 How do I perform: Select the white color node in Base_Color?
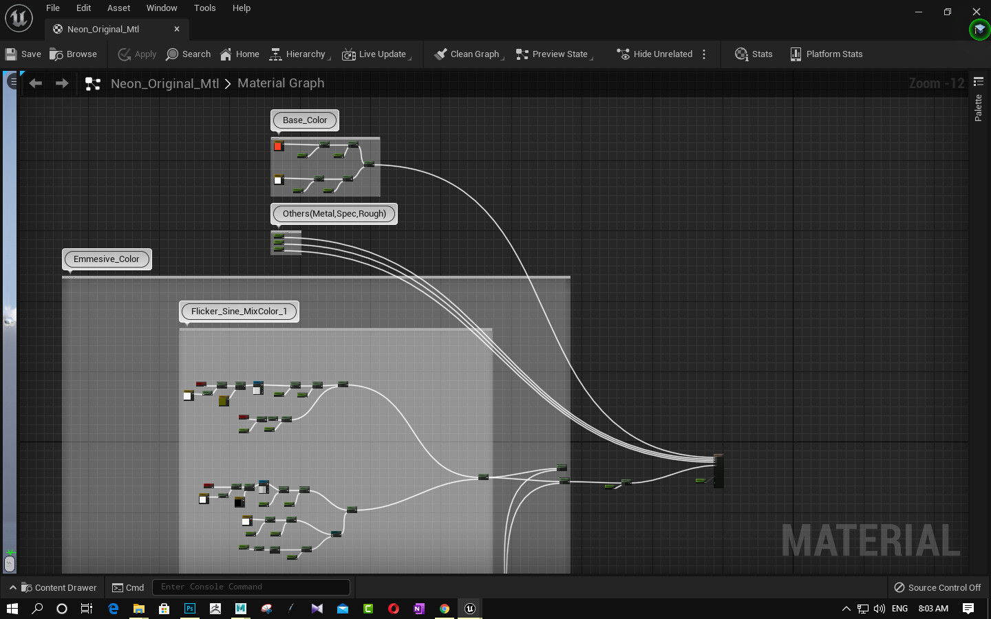(278, 180)
